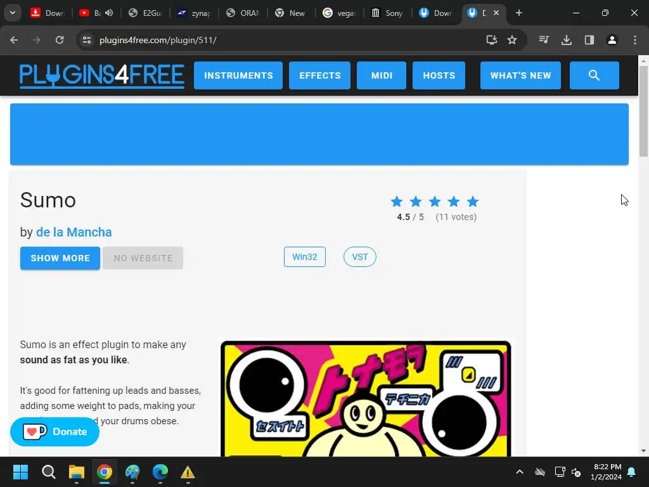Switch to the Down tab beside Sony

[x=436, y=13]
